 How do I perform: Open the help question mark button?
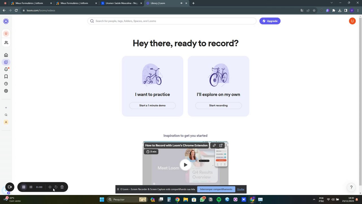coord(351,187)
